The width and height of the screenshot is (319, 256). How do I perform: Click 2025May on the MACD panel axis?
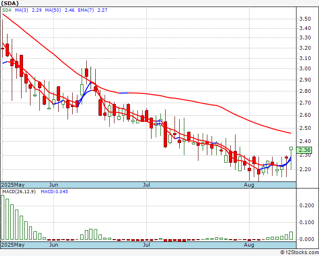13,245
